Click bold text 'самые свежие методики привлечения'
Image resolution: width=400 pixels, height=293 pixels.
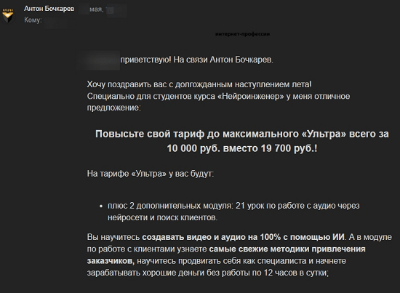[287, 249]
